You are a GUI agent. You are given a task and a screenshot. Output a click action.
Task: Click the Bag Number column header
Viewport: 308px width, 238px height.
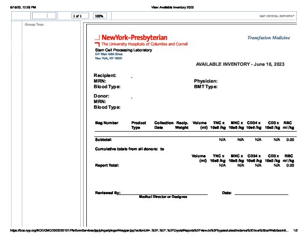pos(107,123)
